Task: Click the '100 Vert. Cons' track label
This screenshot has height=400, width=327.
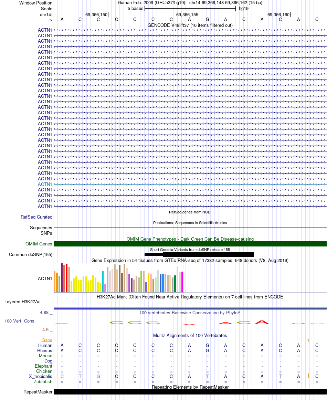Action: 19,321
